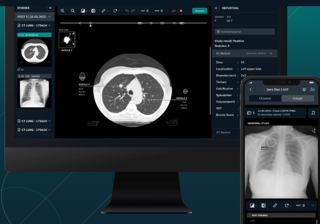Click the folder icon with count 3
The image size is (320, 224).
click(249, 113)
